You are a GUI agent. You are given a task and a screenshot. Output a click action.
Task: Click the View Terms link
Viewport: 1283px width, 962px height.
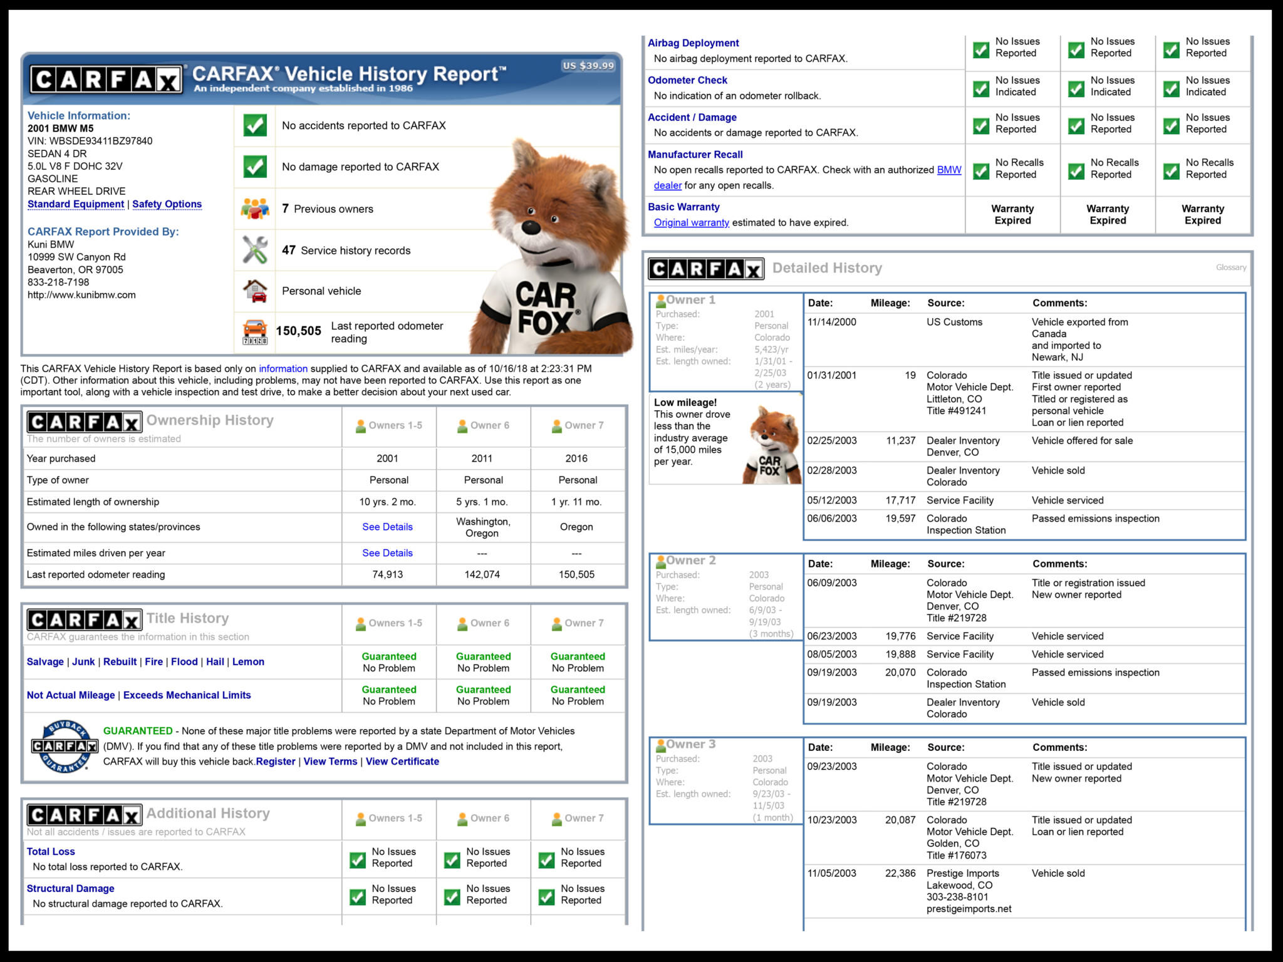pyautogui.click(x=330, y=762)
